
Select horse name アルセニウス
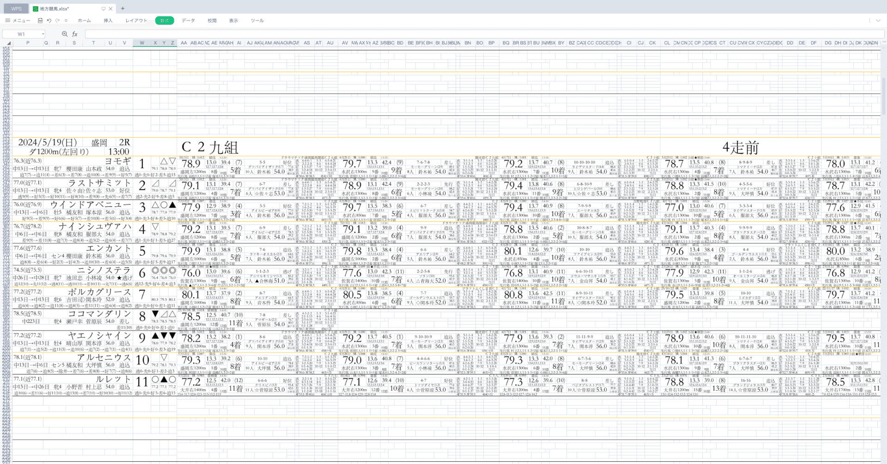pyautogui.click(x=104, y=357)
